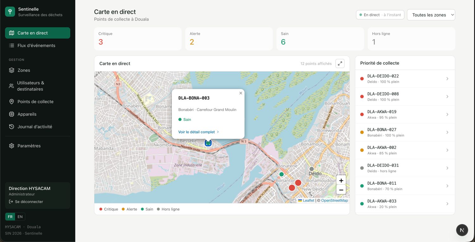
Task: Click the Alerte count card
Action: coord(229,39)
